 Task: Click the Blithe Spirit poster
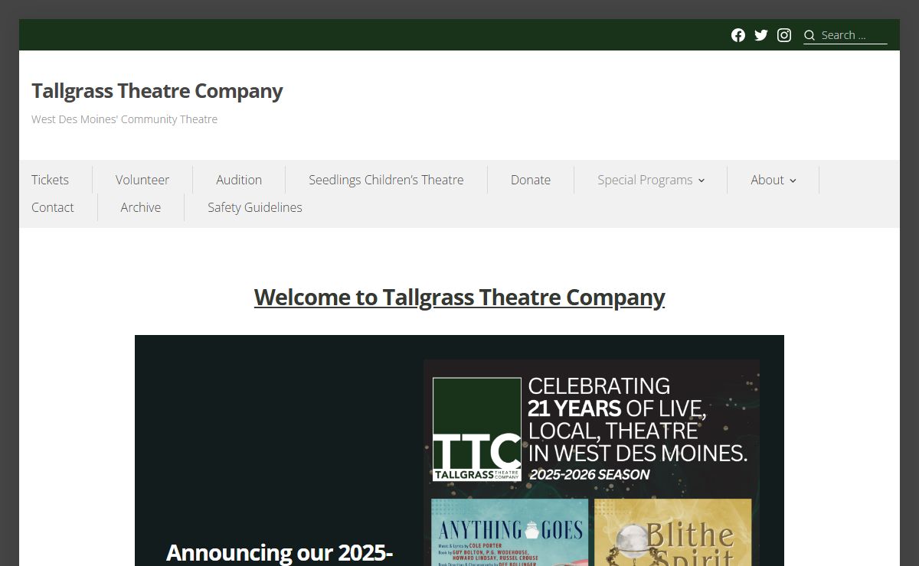point(673,532)
